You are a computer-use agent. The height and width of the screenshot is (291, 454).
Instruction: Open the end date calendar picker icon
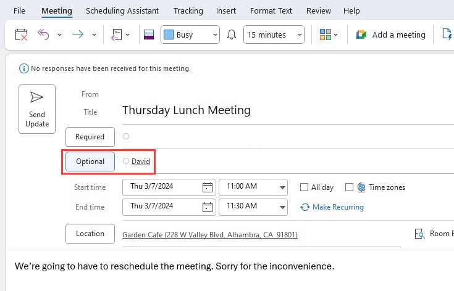tap(208, 207)
